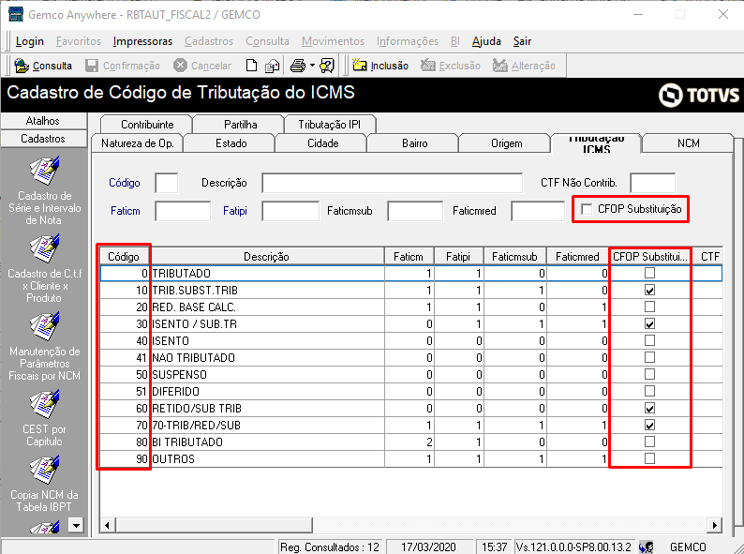Viewport: 744px width, 554px height.
Task: Click the Faticmsub input field
Action: 415,211
